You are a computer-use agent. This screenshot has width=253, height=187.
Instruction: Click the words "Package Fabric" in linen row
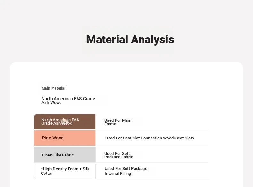pos(118,157)
